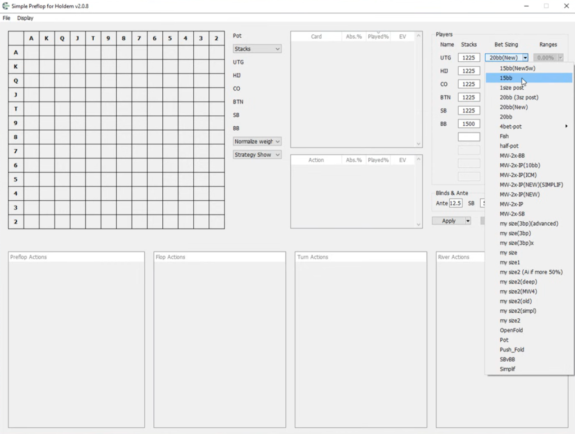Screen dimensions: 575x434
Task: Expand the 4bet-pot submenu arrow
Action: (x=566, y=126)
